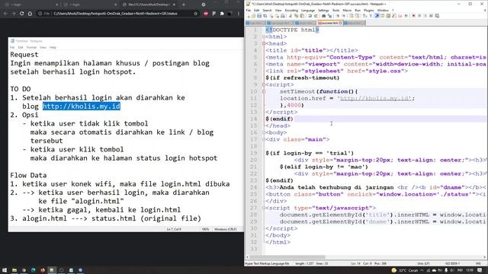Open Chrome three-dot menu

(x=239, y=14)
